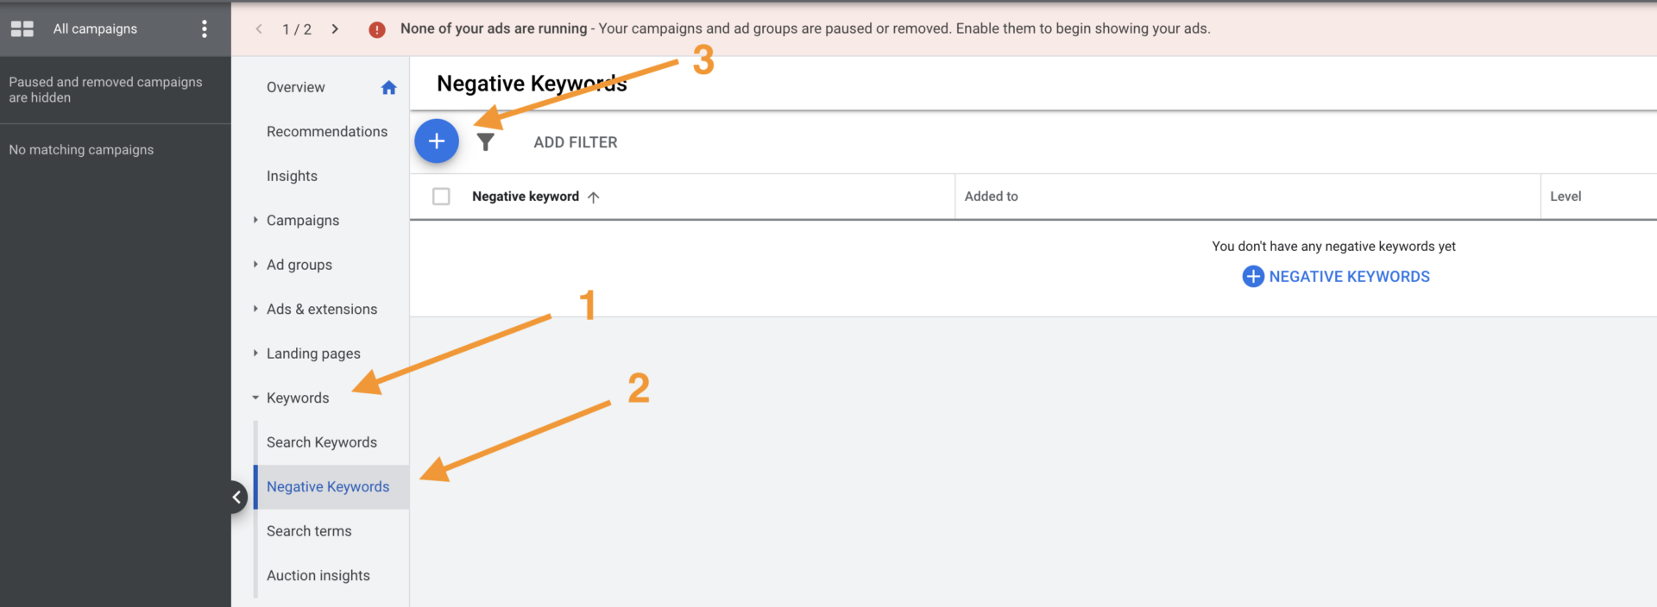
Task: Click the filter funnel icon
Action: tap(486, 142)
